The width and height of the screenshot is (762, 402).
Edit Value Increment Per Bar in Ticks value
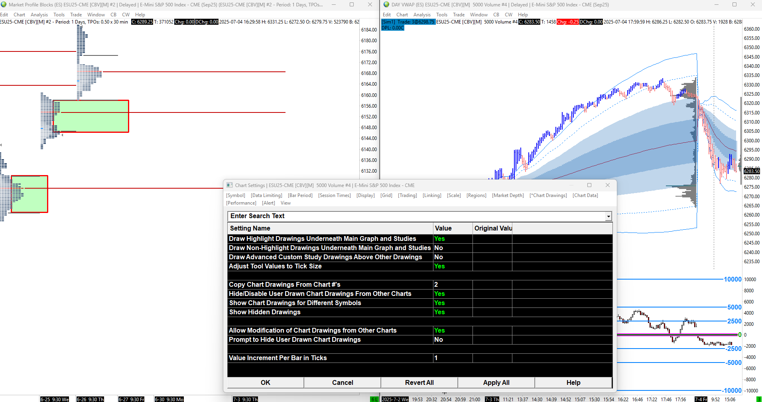point(453,358)
